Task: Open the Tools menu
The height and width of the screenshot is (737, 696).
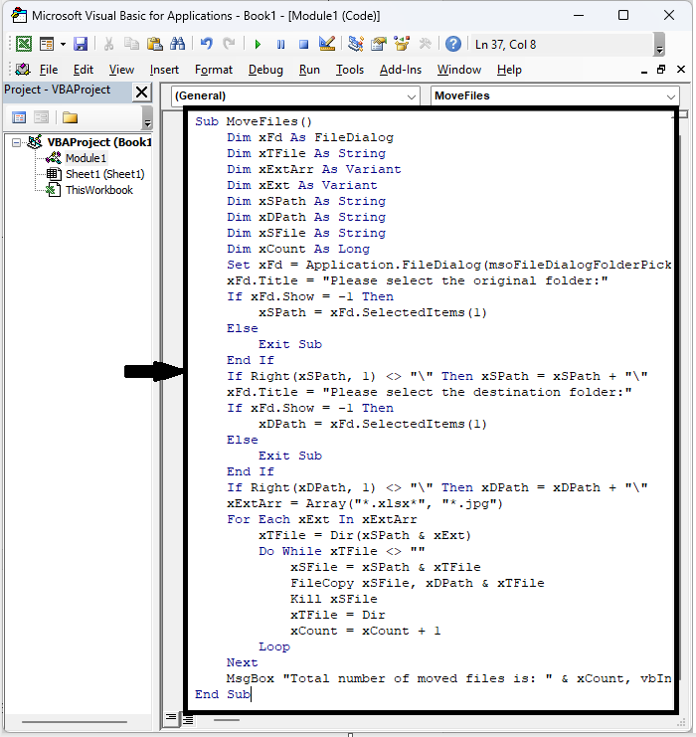Action: click(350, 70)
